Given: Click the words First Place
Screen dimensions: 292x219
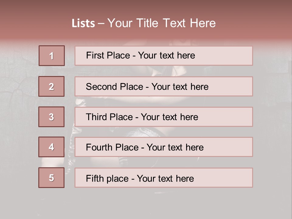Looking at the screenshot, I should pos(108,55).
